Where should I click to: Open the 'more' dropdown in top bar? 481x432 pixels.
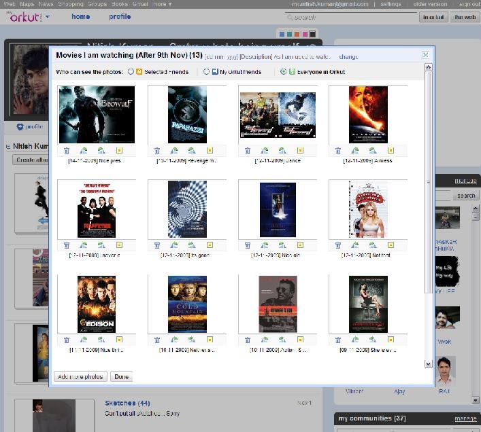coord(162,4)
